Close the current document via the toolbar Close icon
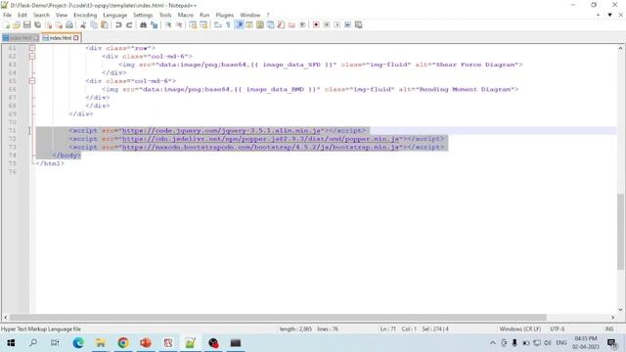 tap(49, 24)
